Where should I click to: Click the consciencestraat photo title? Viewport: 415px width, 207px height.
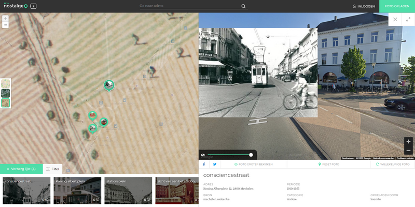226,175
